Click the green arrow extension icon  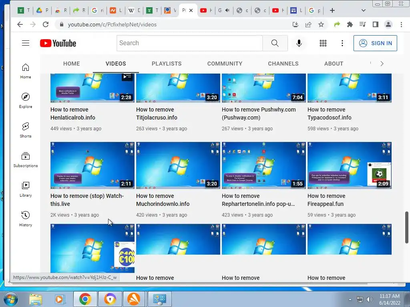(x=337, y=24)
